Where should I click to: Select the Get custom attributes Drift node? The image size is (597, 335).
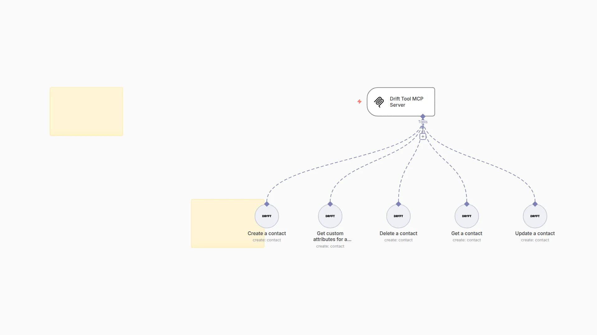point(330,216)
